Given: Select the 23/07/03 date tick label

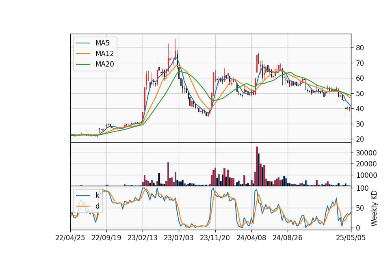Looking at the screenshot, I should (179, 238).
